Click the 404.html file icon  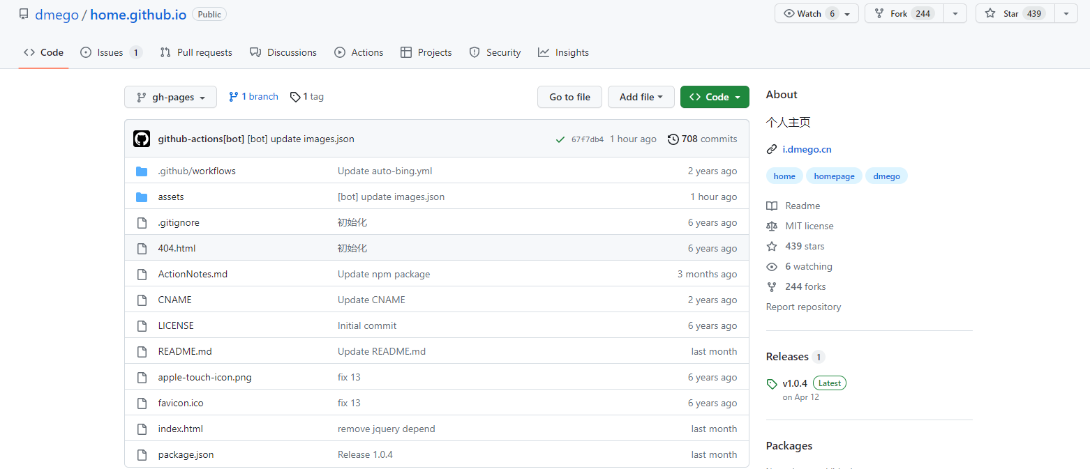(x=142, y=249)
